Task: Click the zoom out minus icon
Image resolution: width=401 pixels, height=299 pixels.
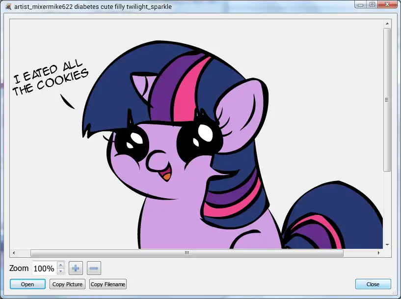Action: 94,268
